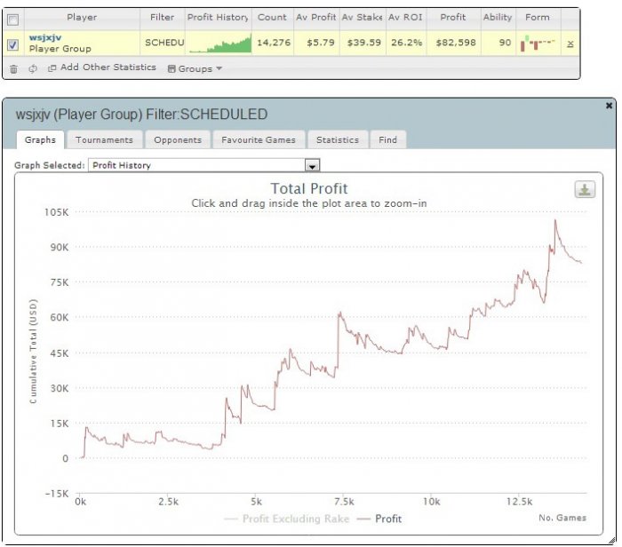Click the Add Other Statistics icon

pos(52,68)
